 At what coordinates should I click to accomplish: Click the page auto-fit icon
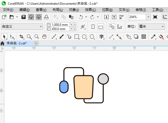tap(83, 27)
